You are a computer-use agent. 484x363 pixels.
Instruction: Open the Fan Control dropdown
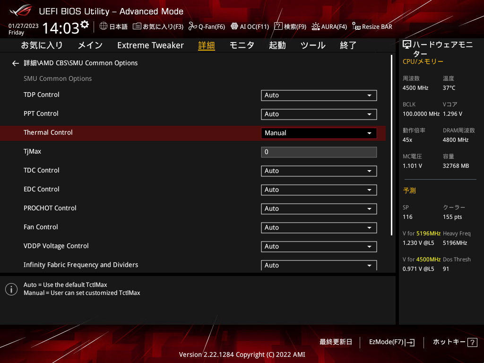(319, 227)
